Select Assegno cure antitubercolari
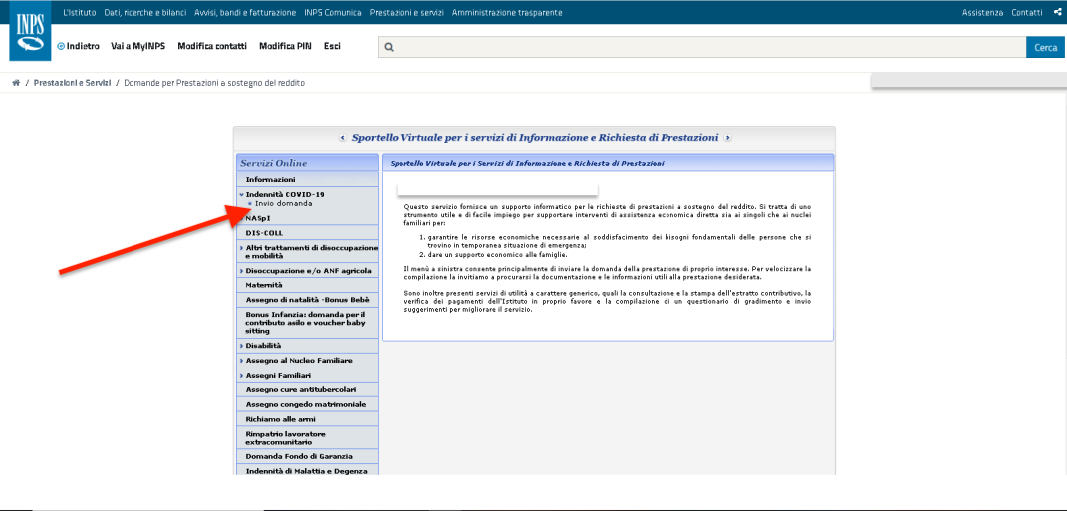1067x511 pixels. [307, 389]
